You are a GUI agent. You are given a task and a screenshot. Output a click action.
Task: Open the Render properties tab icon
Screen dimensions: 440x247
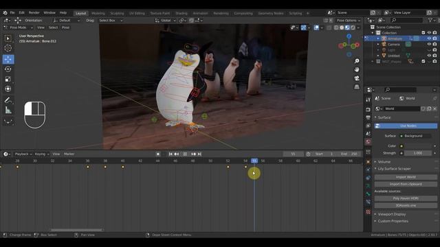coord(368,110)
